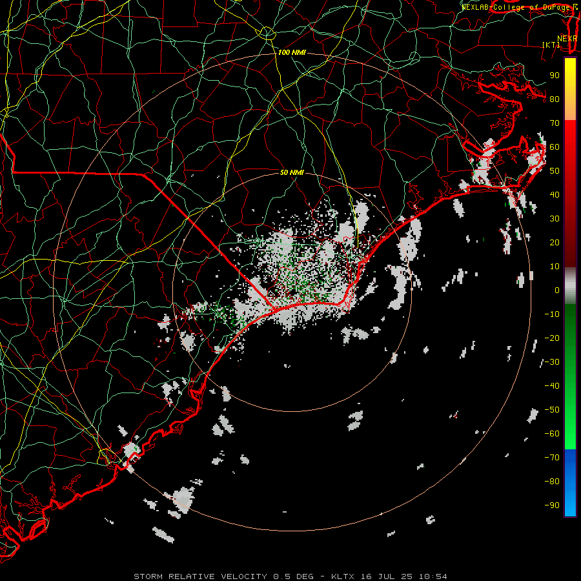The image size is (581, 581).
Task: Select the positive 50 knot scale label
Action: click(555, 171)
